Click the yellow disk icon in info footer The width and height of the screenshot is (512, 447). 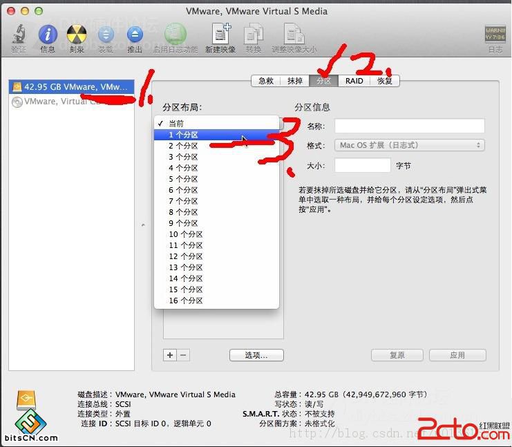[x=26, y=400]
